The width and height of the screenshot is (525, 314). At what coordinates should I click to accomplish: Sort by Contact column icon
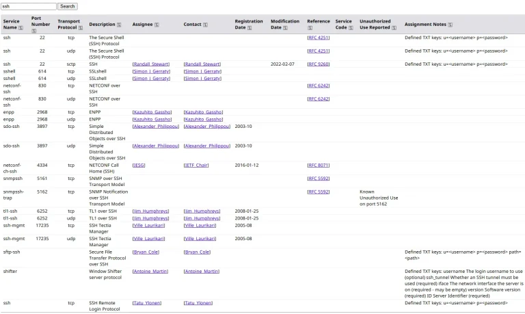[x=205, y=25]
